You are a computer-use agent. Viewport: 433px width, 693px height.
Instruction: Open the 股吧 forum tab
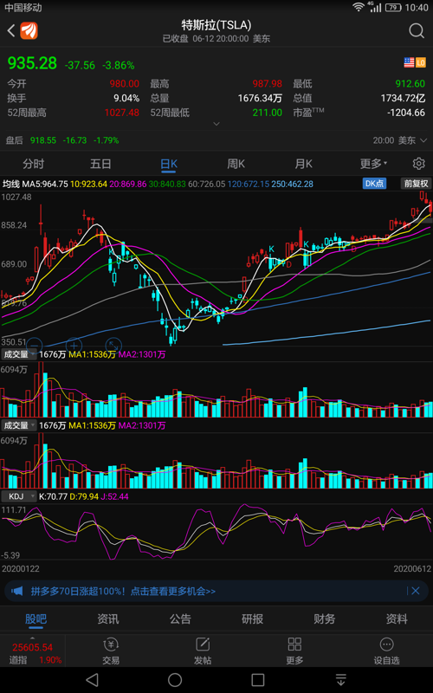[x=36, y=619]
